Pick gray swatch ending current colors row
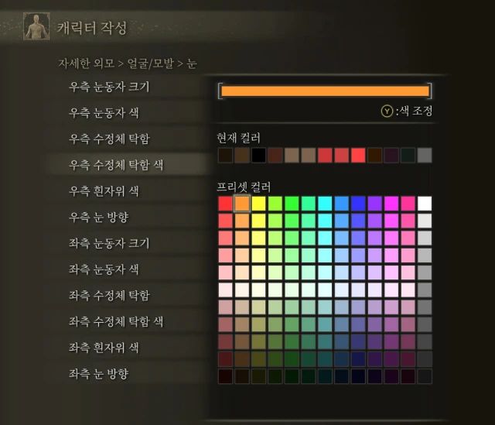Viewport: 495px width, 425px height. (x=425, y=155)
